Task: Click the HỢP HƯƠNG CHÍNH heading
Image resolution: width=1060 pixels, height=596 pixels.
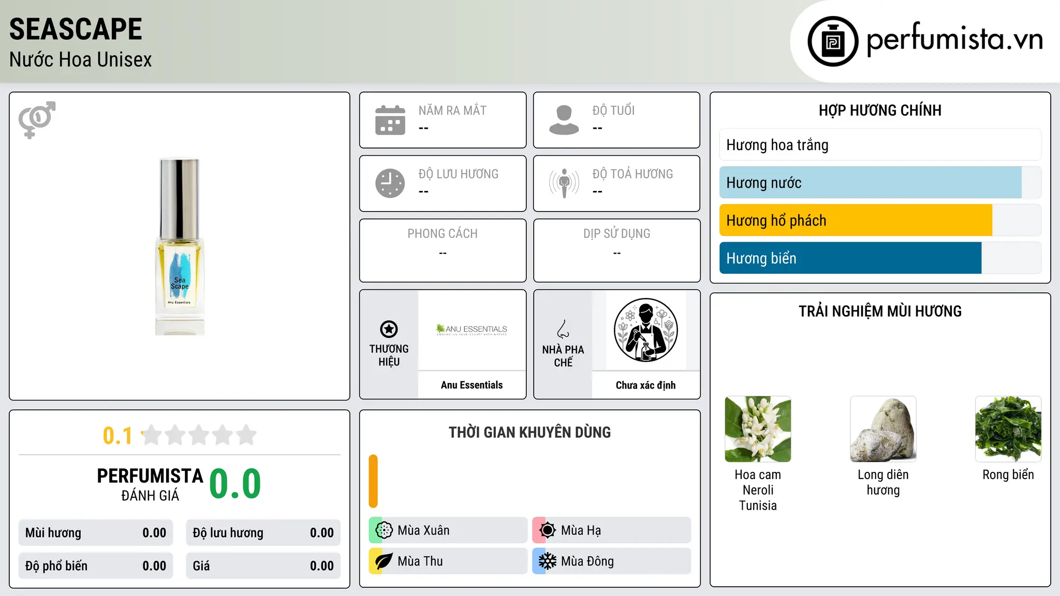Action: [x=880, y=110]
